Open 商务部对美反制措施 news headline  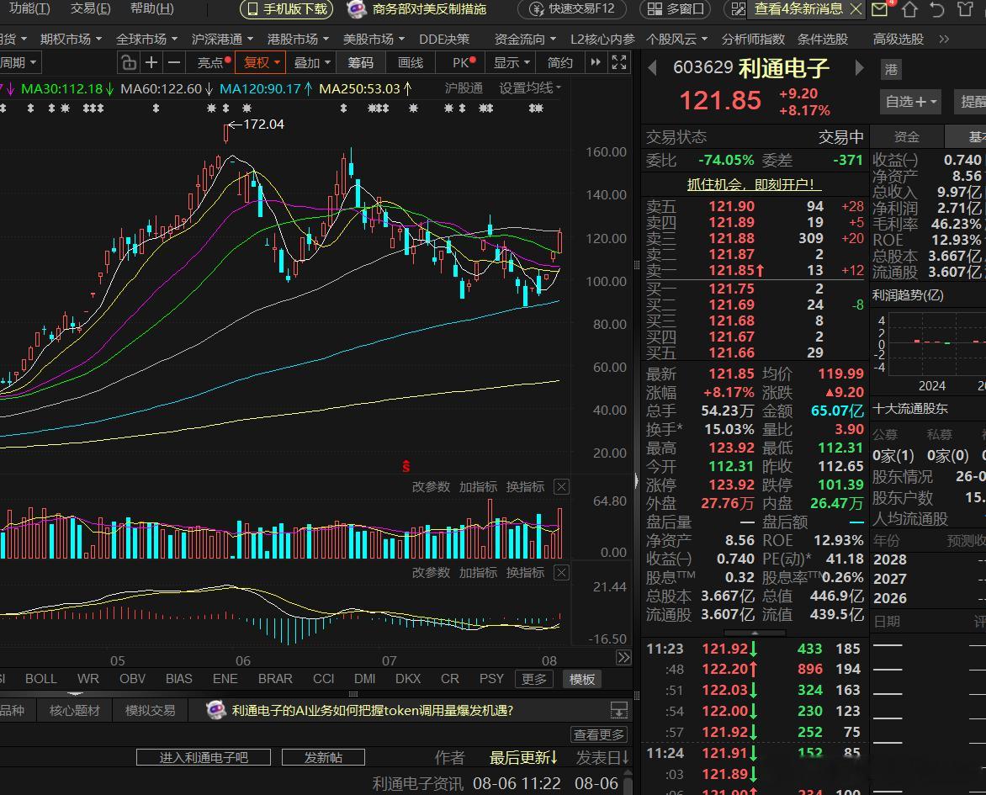pyautogui.click(x=430, y=8)
